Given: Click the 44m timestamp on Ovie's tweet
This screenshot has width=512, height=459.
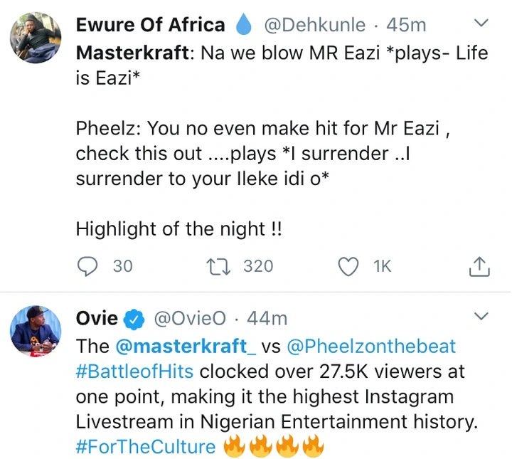Looking at the screenshot, I should point(267,320).
